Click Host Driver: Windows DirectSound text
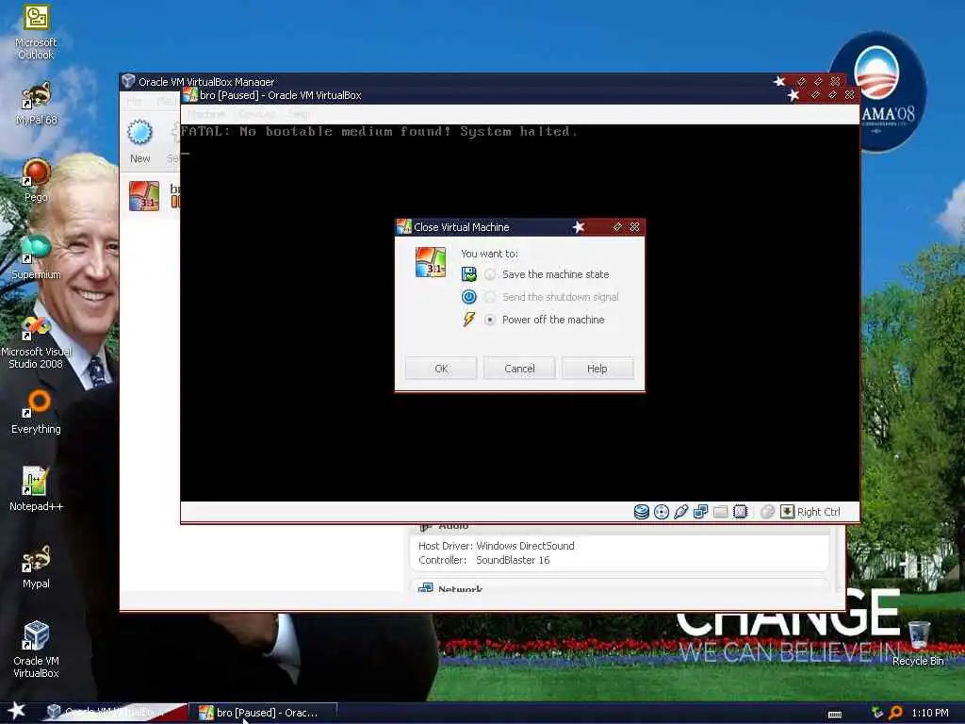This screenshot has height=724, width=965. [x=496, y=546]
